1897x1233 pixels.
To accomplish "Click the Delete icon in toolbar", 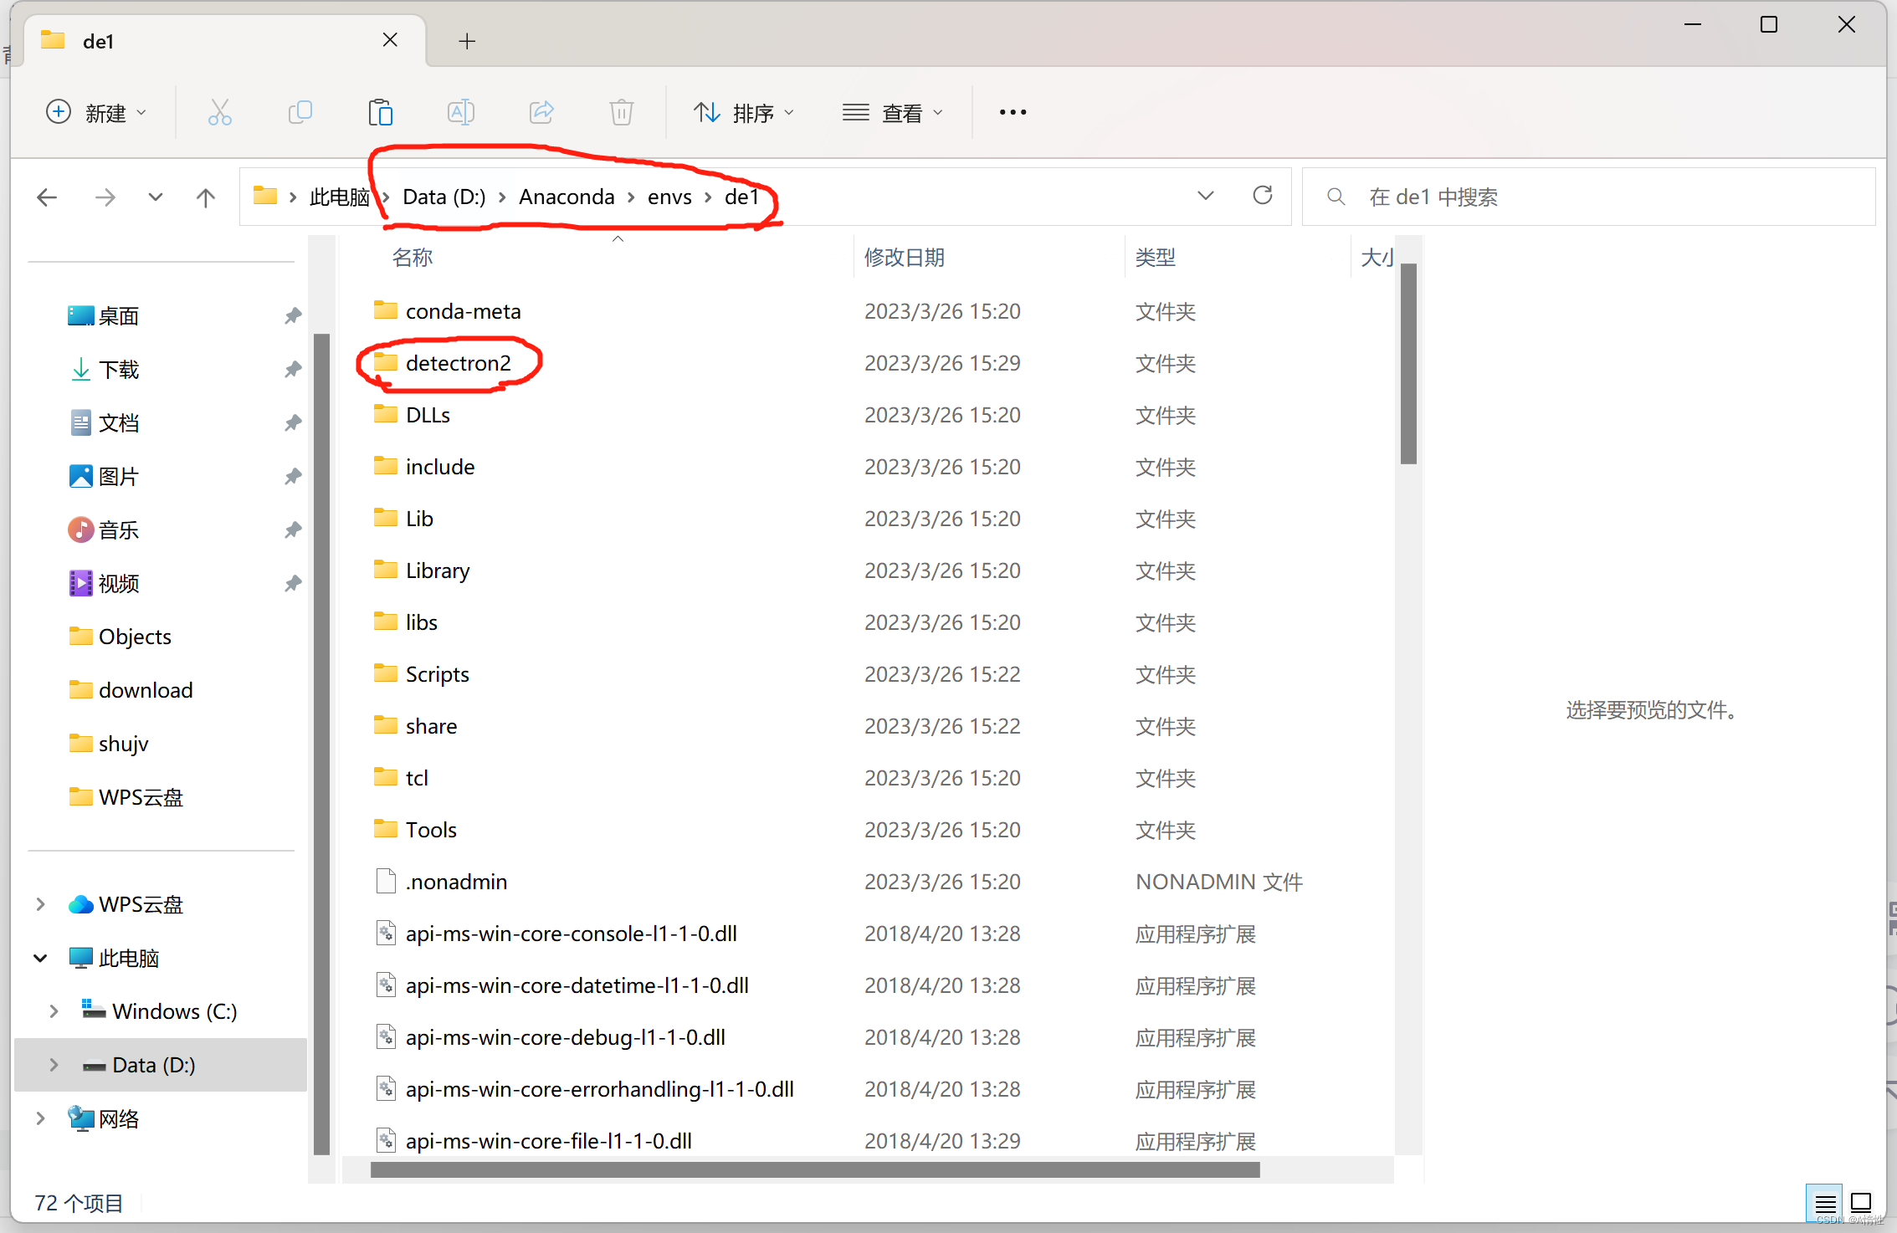I will [621, 111].
